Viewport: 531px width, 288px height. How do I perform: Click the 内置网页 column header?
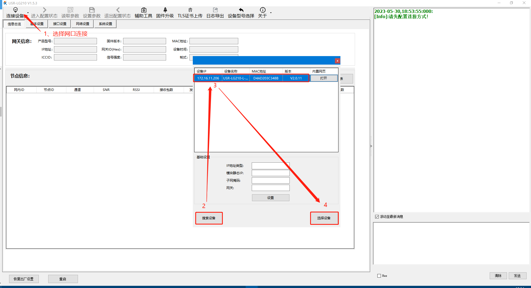pyautogui.click(x=324, y=71)
